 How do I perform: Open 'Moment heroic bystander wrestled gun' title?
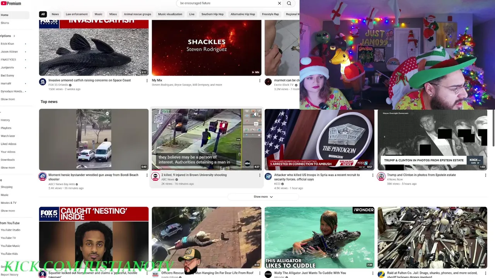pos(93,177)
